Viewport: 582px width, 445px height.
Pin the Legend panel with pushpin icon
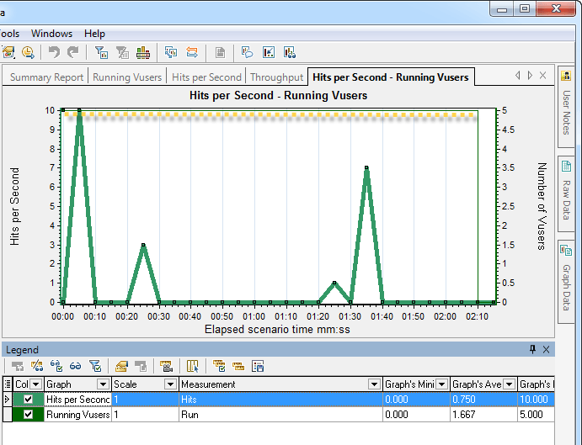point(532,349)
